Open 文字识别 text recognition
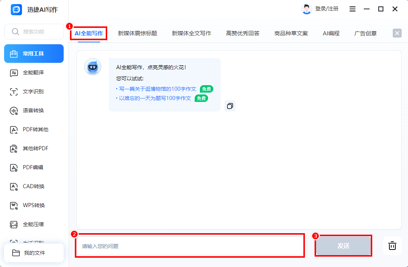Image resolution: width=408 pixels, height=267 pixels. [34, 91]
